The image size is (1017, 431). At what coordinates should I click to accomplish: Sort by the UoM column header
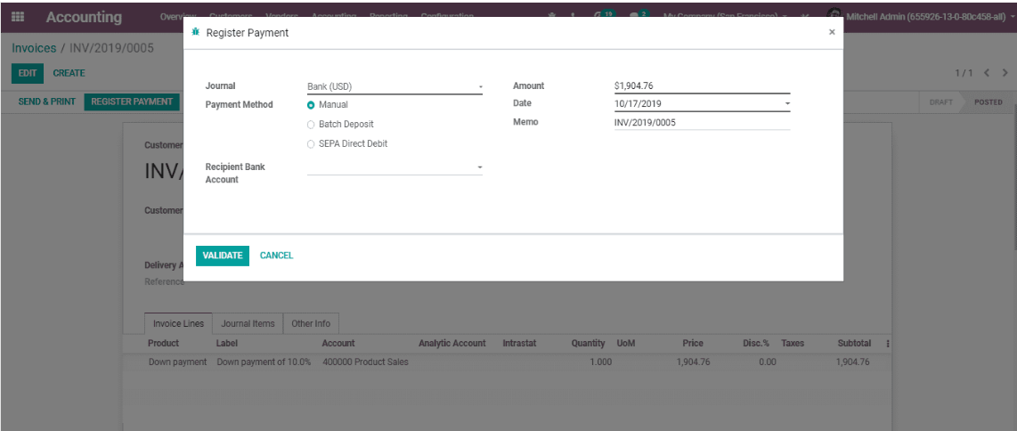click(x=626, y=344)
